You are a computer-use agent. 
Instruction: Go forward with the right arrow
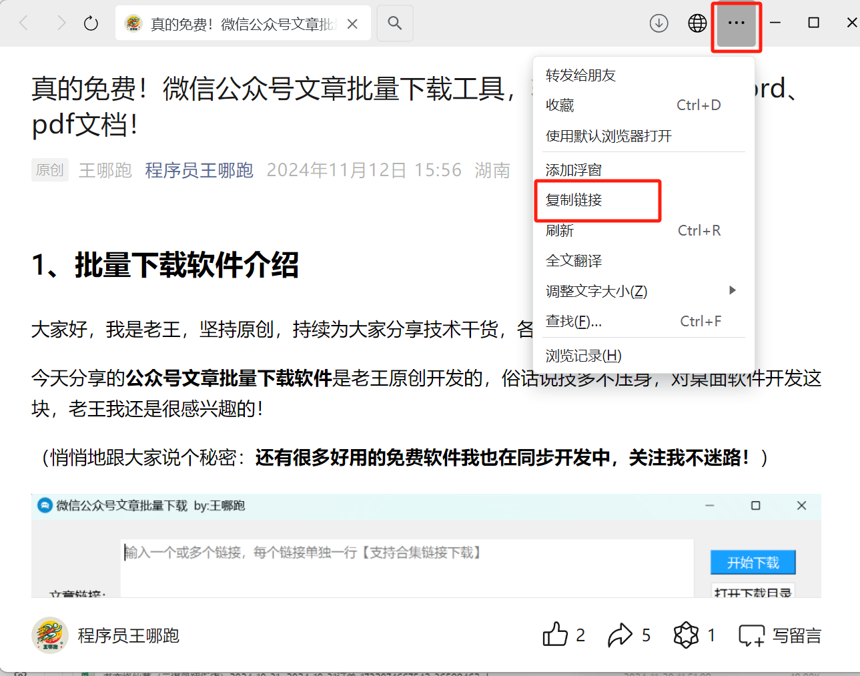pos(61,23)
